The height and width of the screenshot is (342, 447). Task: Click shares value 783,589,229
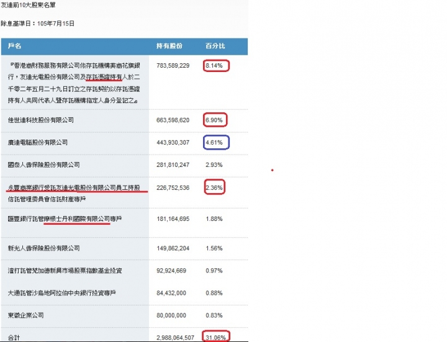(173, 66)
